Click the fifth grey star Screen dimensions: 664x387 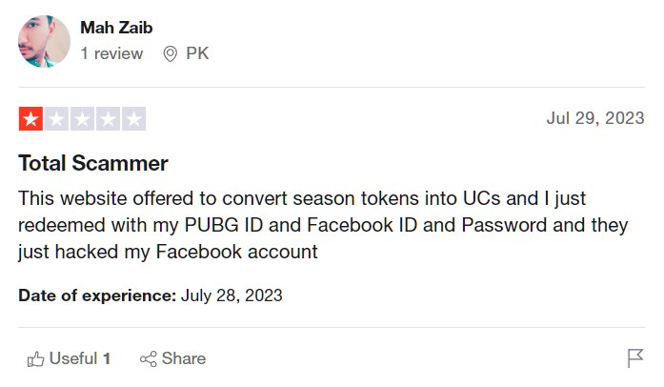tap(133, 119)
